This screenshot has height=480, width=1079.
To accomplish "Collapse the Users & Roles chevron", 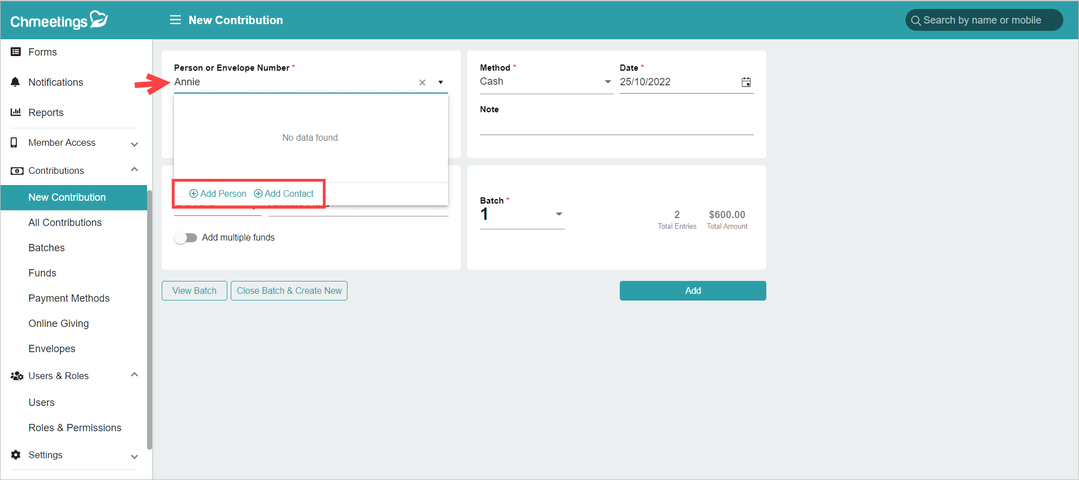I will [x=134, y=375].
